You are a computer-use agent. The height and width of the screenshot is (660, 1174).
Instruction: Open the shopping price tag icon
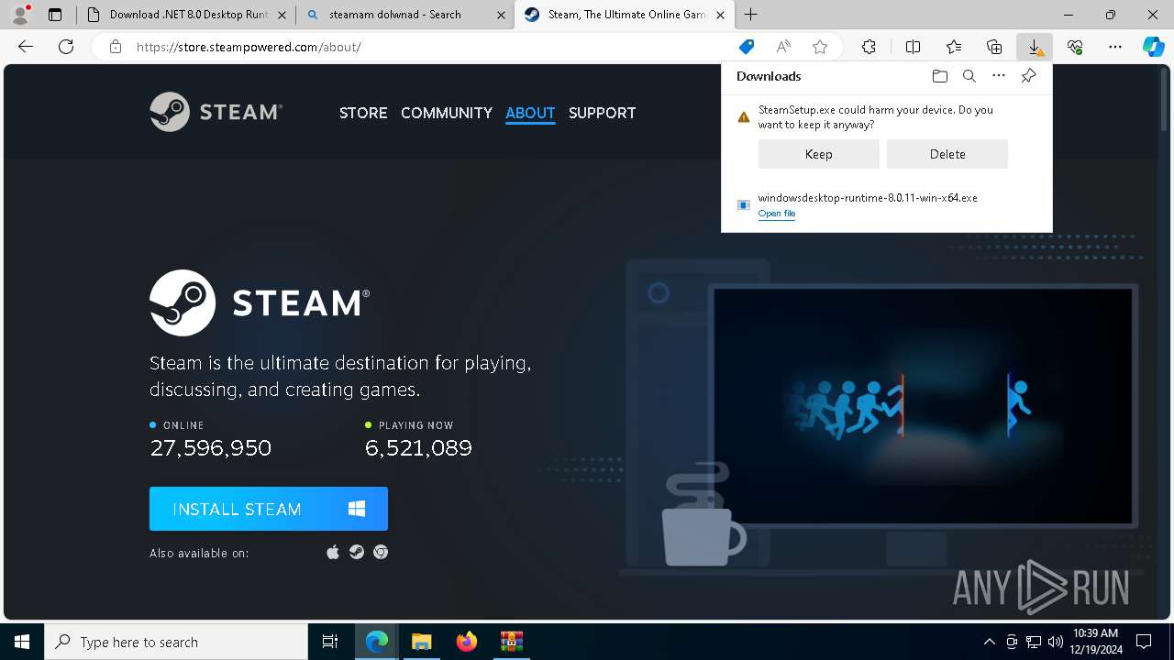747,47
